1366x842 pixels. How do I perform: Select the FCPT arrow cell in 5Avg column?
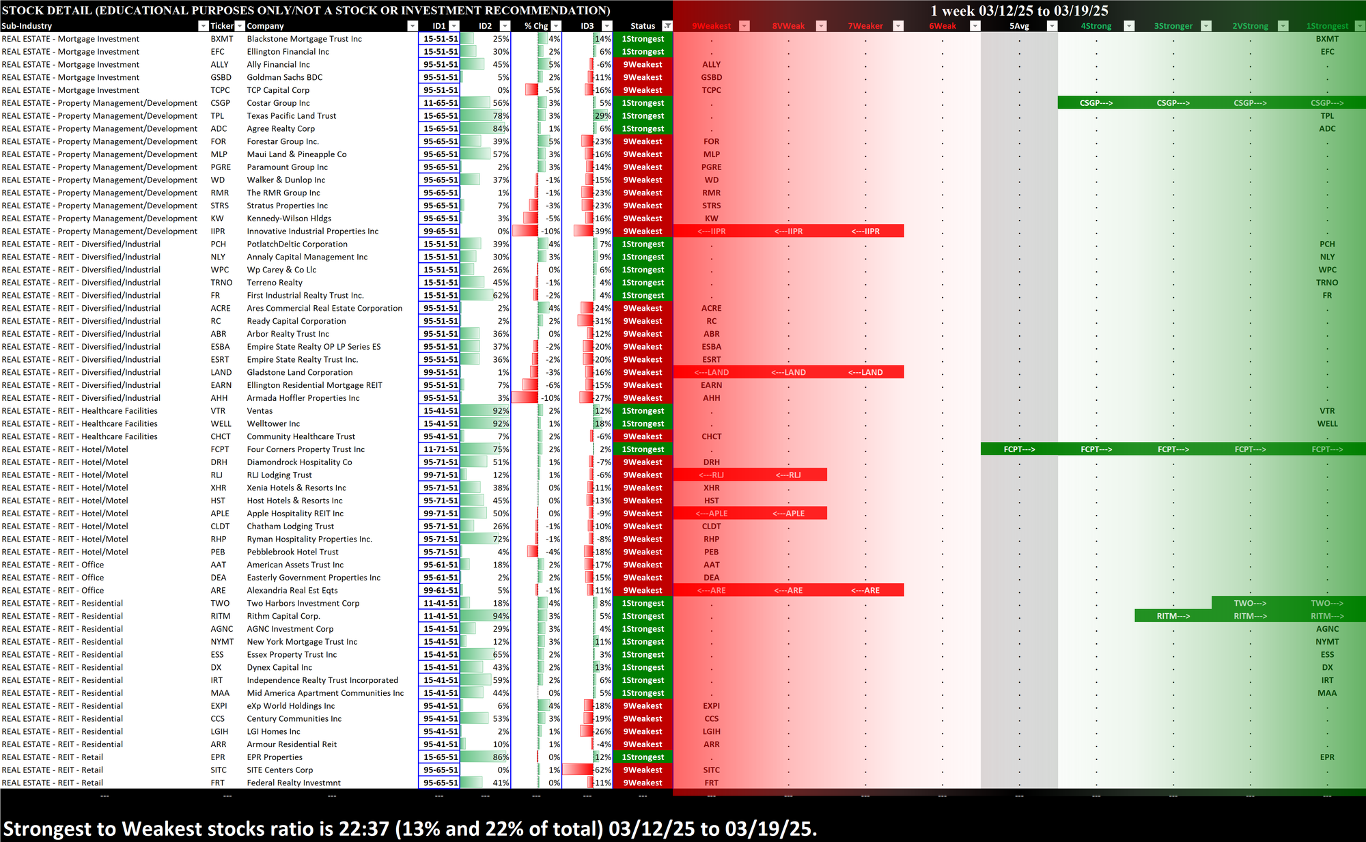click(x=1019, y=449)
